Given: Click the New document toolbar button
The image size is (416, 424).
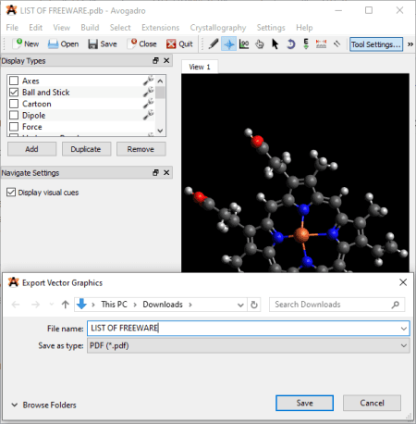Looking at the screenshot, I should (x=27, y=44).
